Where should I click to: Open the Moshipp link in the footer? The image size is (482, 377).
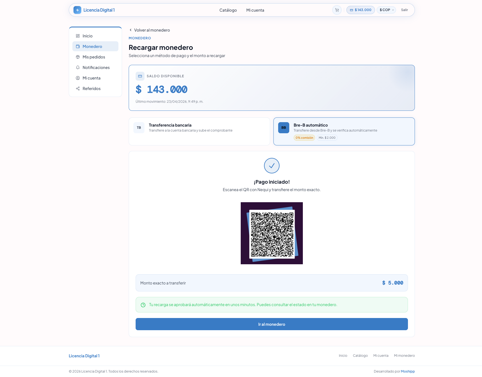408,371
